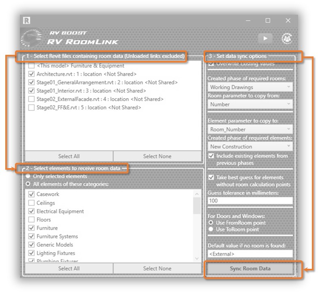
Task: Maximize the RV RoomLink window
Action: 268,20
